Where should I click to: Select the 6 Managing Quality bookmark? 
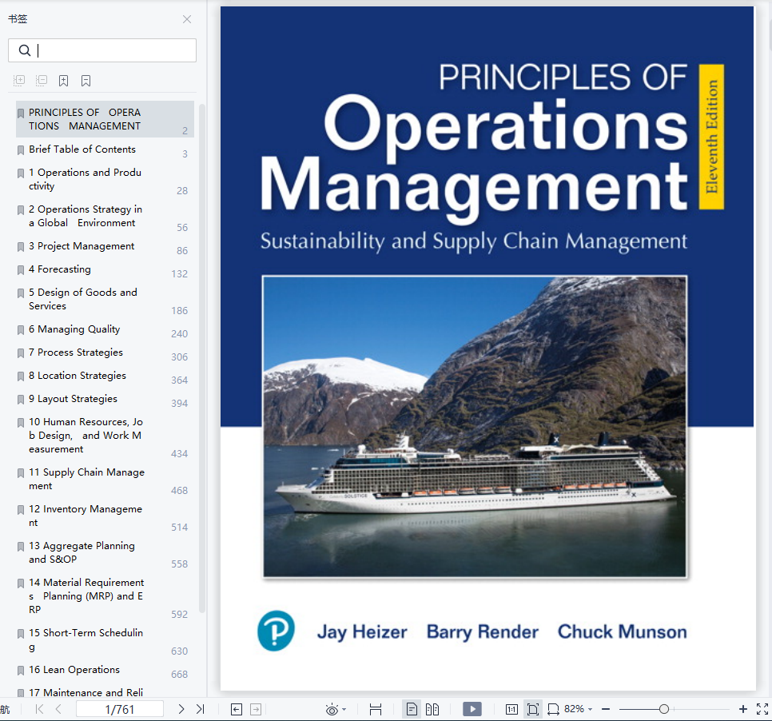105,329
